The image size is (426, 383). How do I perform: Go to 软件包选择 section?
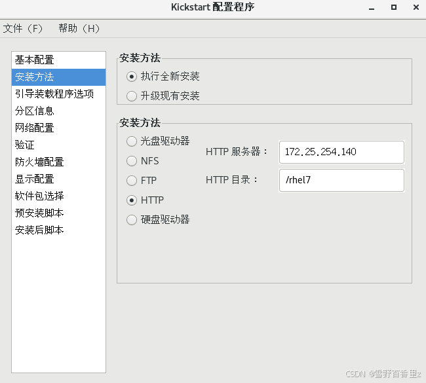click(58, 196)
